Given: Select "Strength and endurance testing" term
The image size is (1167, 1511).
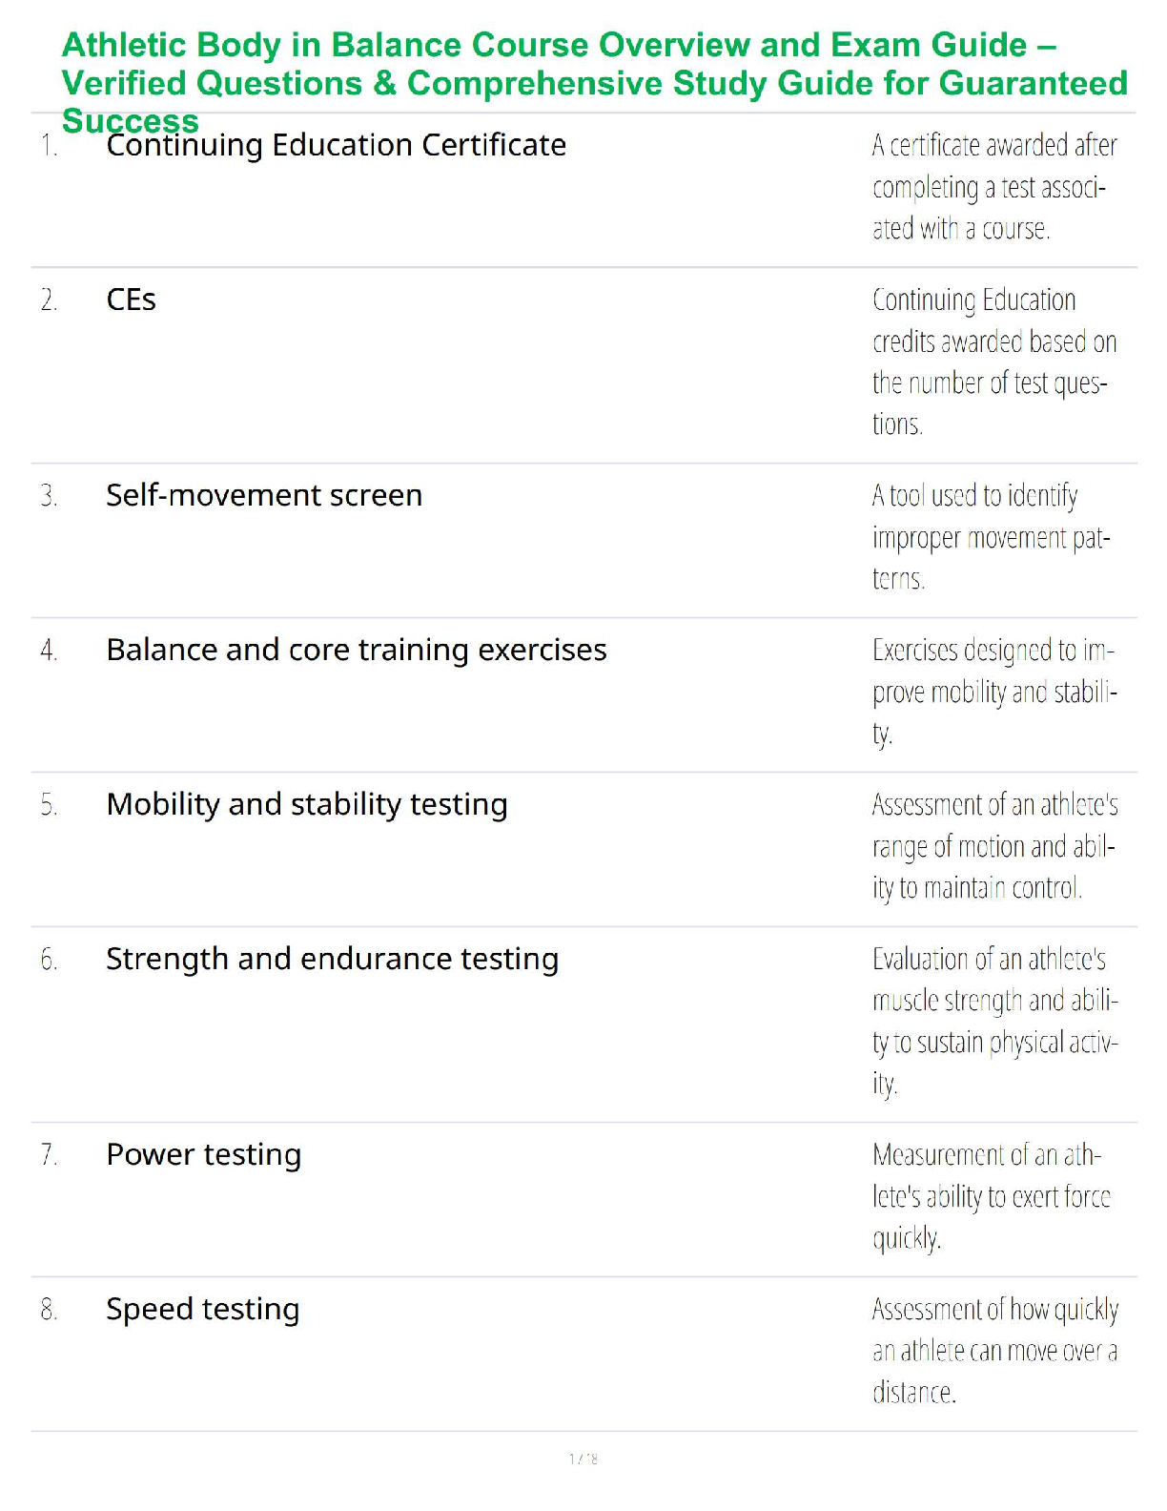Looking at the screenshot, I should (332, 959).
